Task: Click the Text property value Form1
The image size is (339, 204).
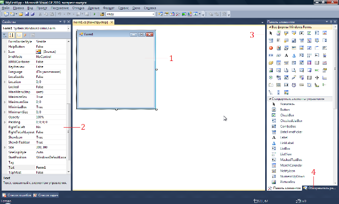Action: 41,168
